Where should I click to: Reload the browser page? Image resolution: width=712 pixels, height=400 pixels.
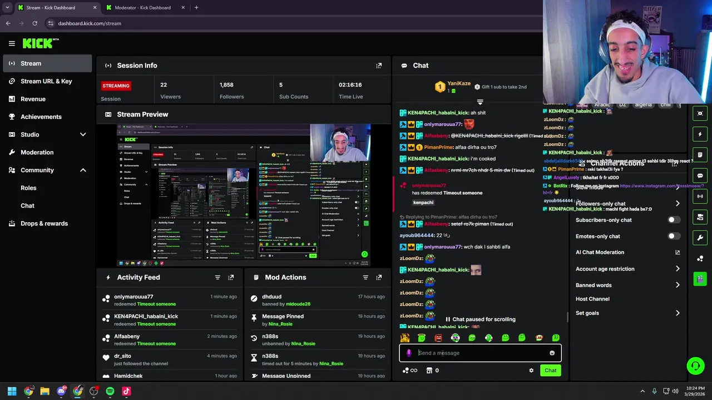pos(34,23)
